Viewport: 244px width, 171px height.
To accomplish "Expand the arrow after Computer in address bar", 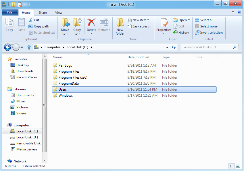I will pos(63,47).
